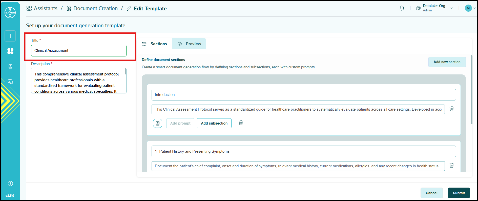Open the notifications bell
478x201 pixels.
tap(402, 8)
